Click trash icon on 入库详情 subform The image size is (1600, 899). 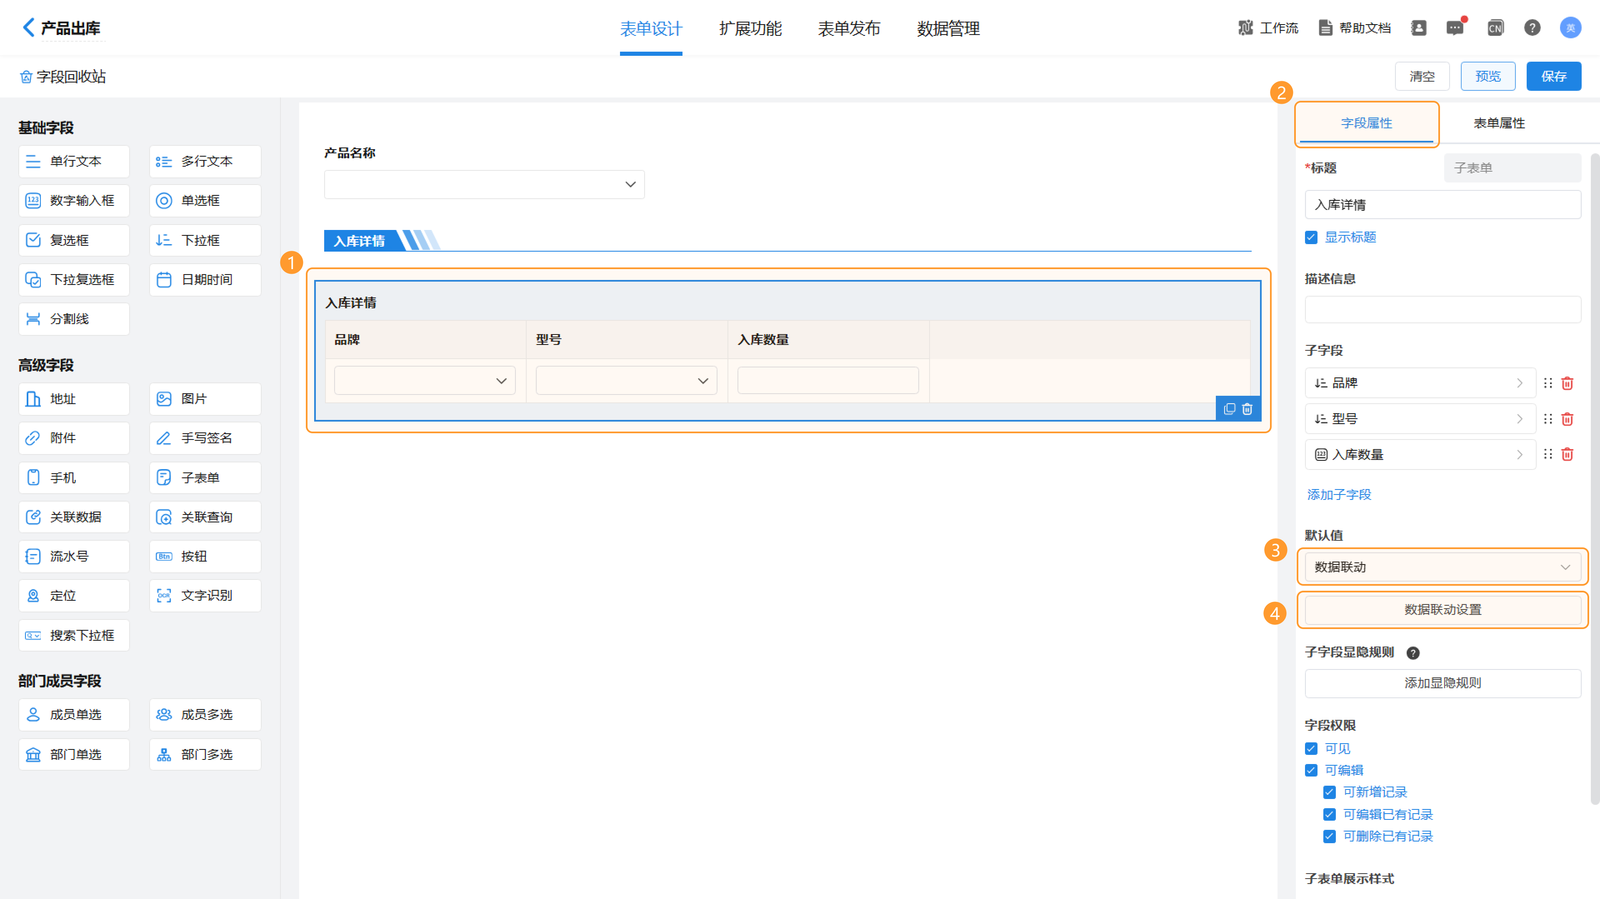point(1247,409)
